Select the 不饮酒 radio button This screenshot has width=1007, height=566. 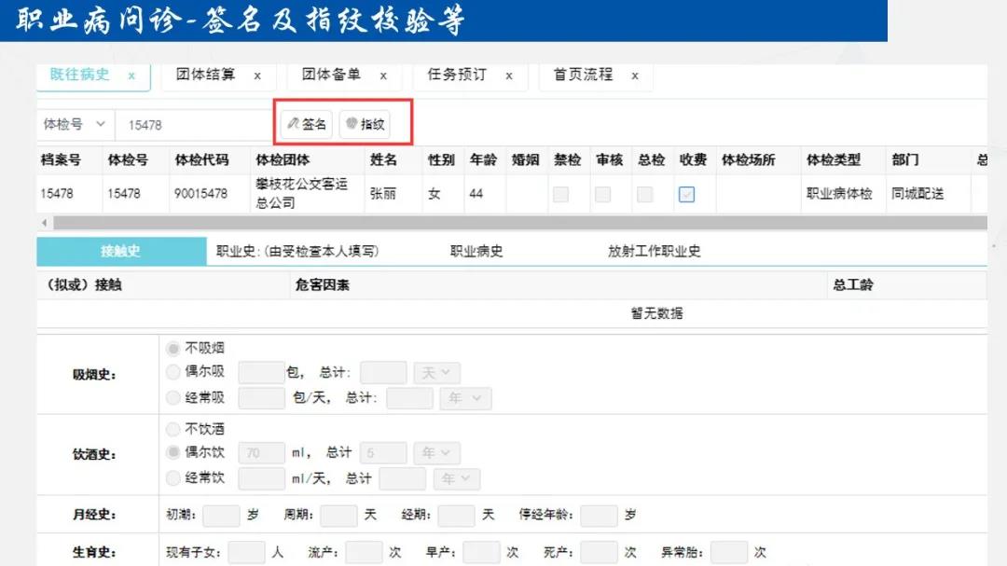click(172, 429)
